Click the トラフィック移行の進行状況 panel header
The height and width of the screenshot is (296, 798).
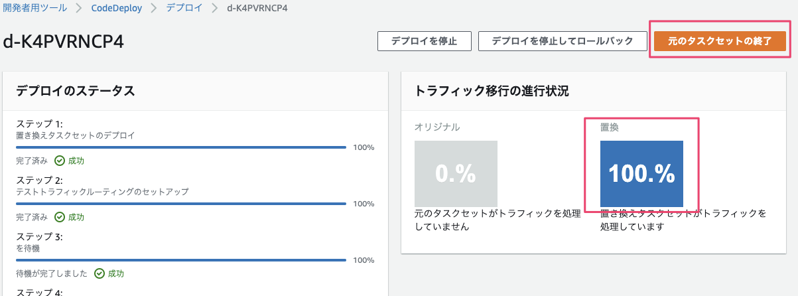pos(492,91)
